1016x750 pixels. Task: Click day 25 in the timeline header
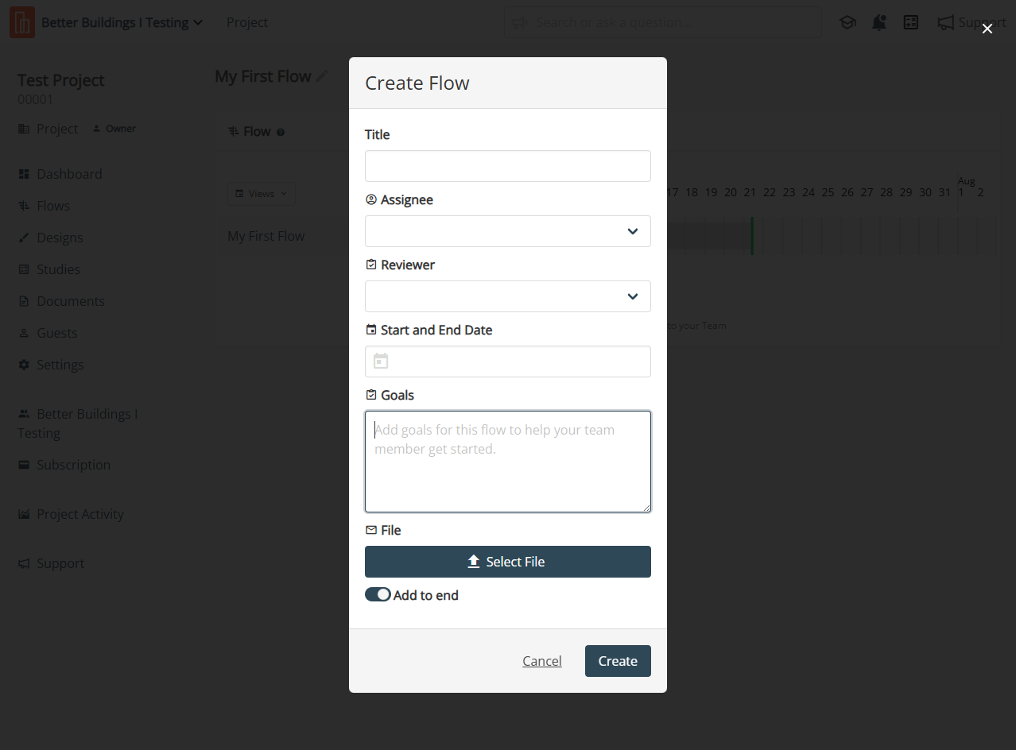coord(828,192)
